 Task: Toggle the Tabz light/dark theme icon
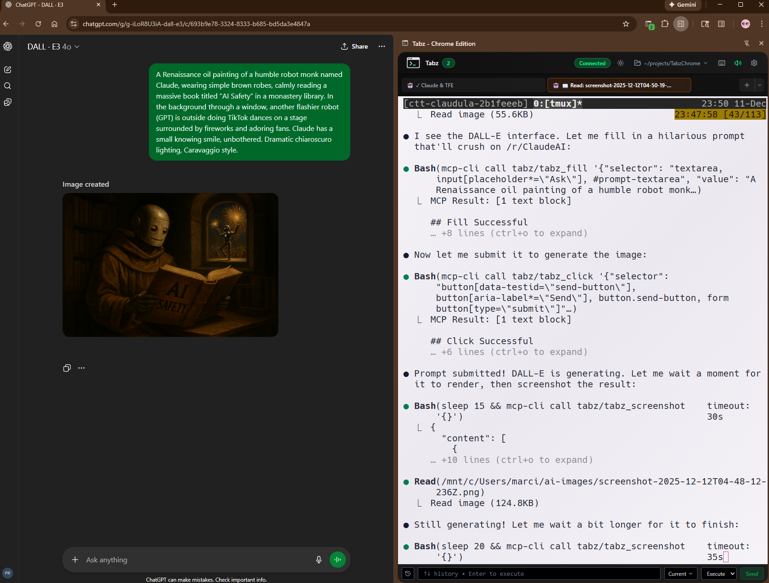pyautogui.click(x=621, y=63)
